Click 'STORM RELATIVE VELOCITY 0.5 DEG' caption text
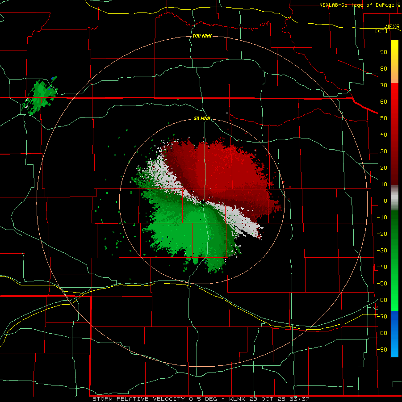 [x=155, y=399]
